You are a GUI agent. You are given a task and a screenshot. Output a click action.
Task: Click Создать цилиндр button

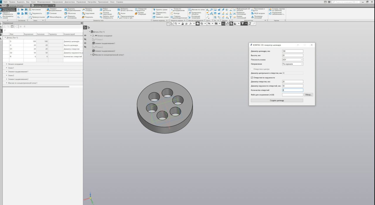click(277, 100)
